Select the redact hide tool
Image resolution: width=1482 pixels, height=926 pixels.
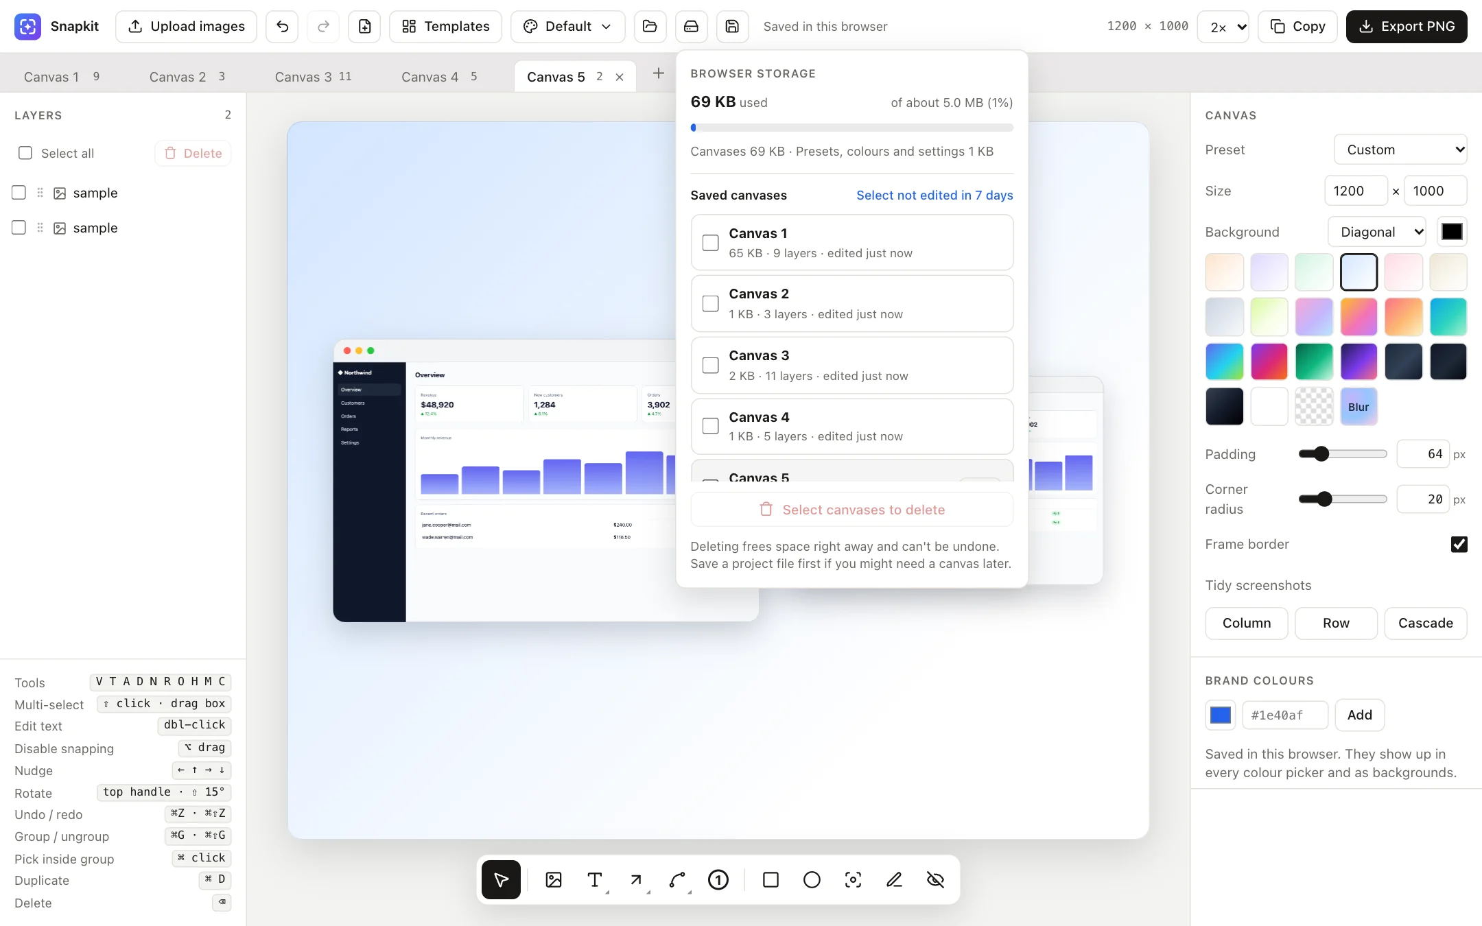pos(935,879)
